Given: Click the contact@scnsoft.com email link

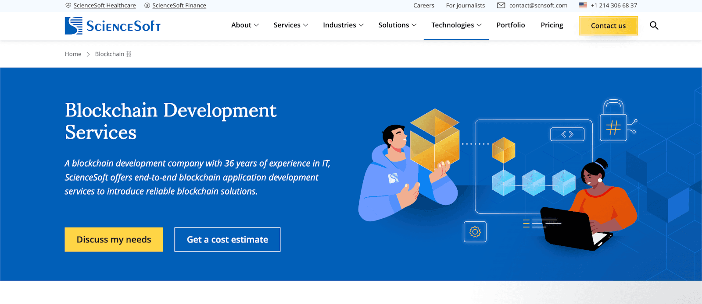Looking at the screenshot, I should (x=538, y=5).
